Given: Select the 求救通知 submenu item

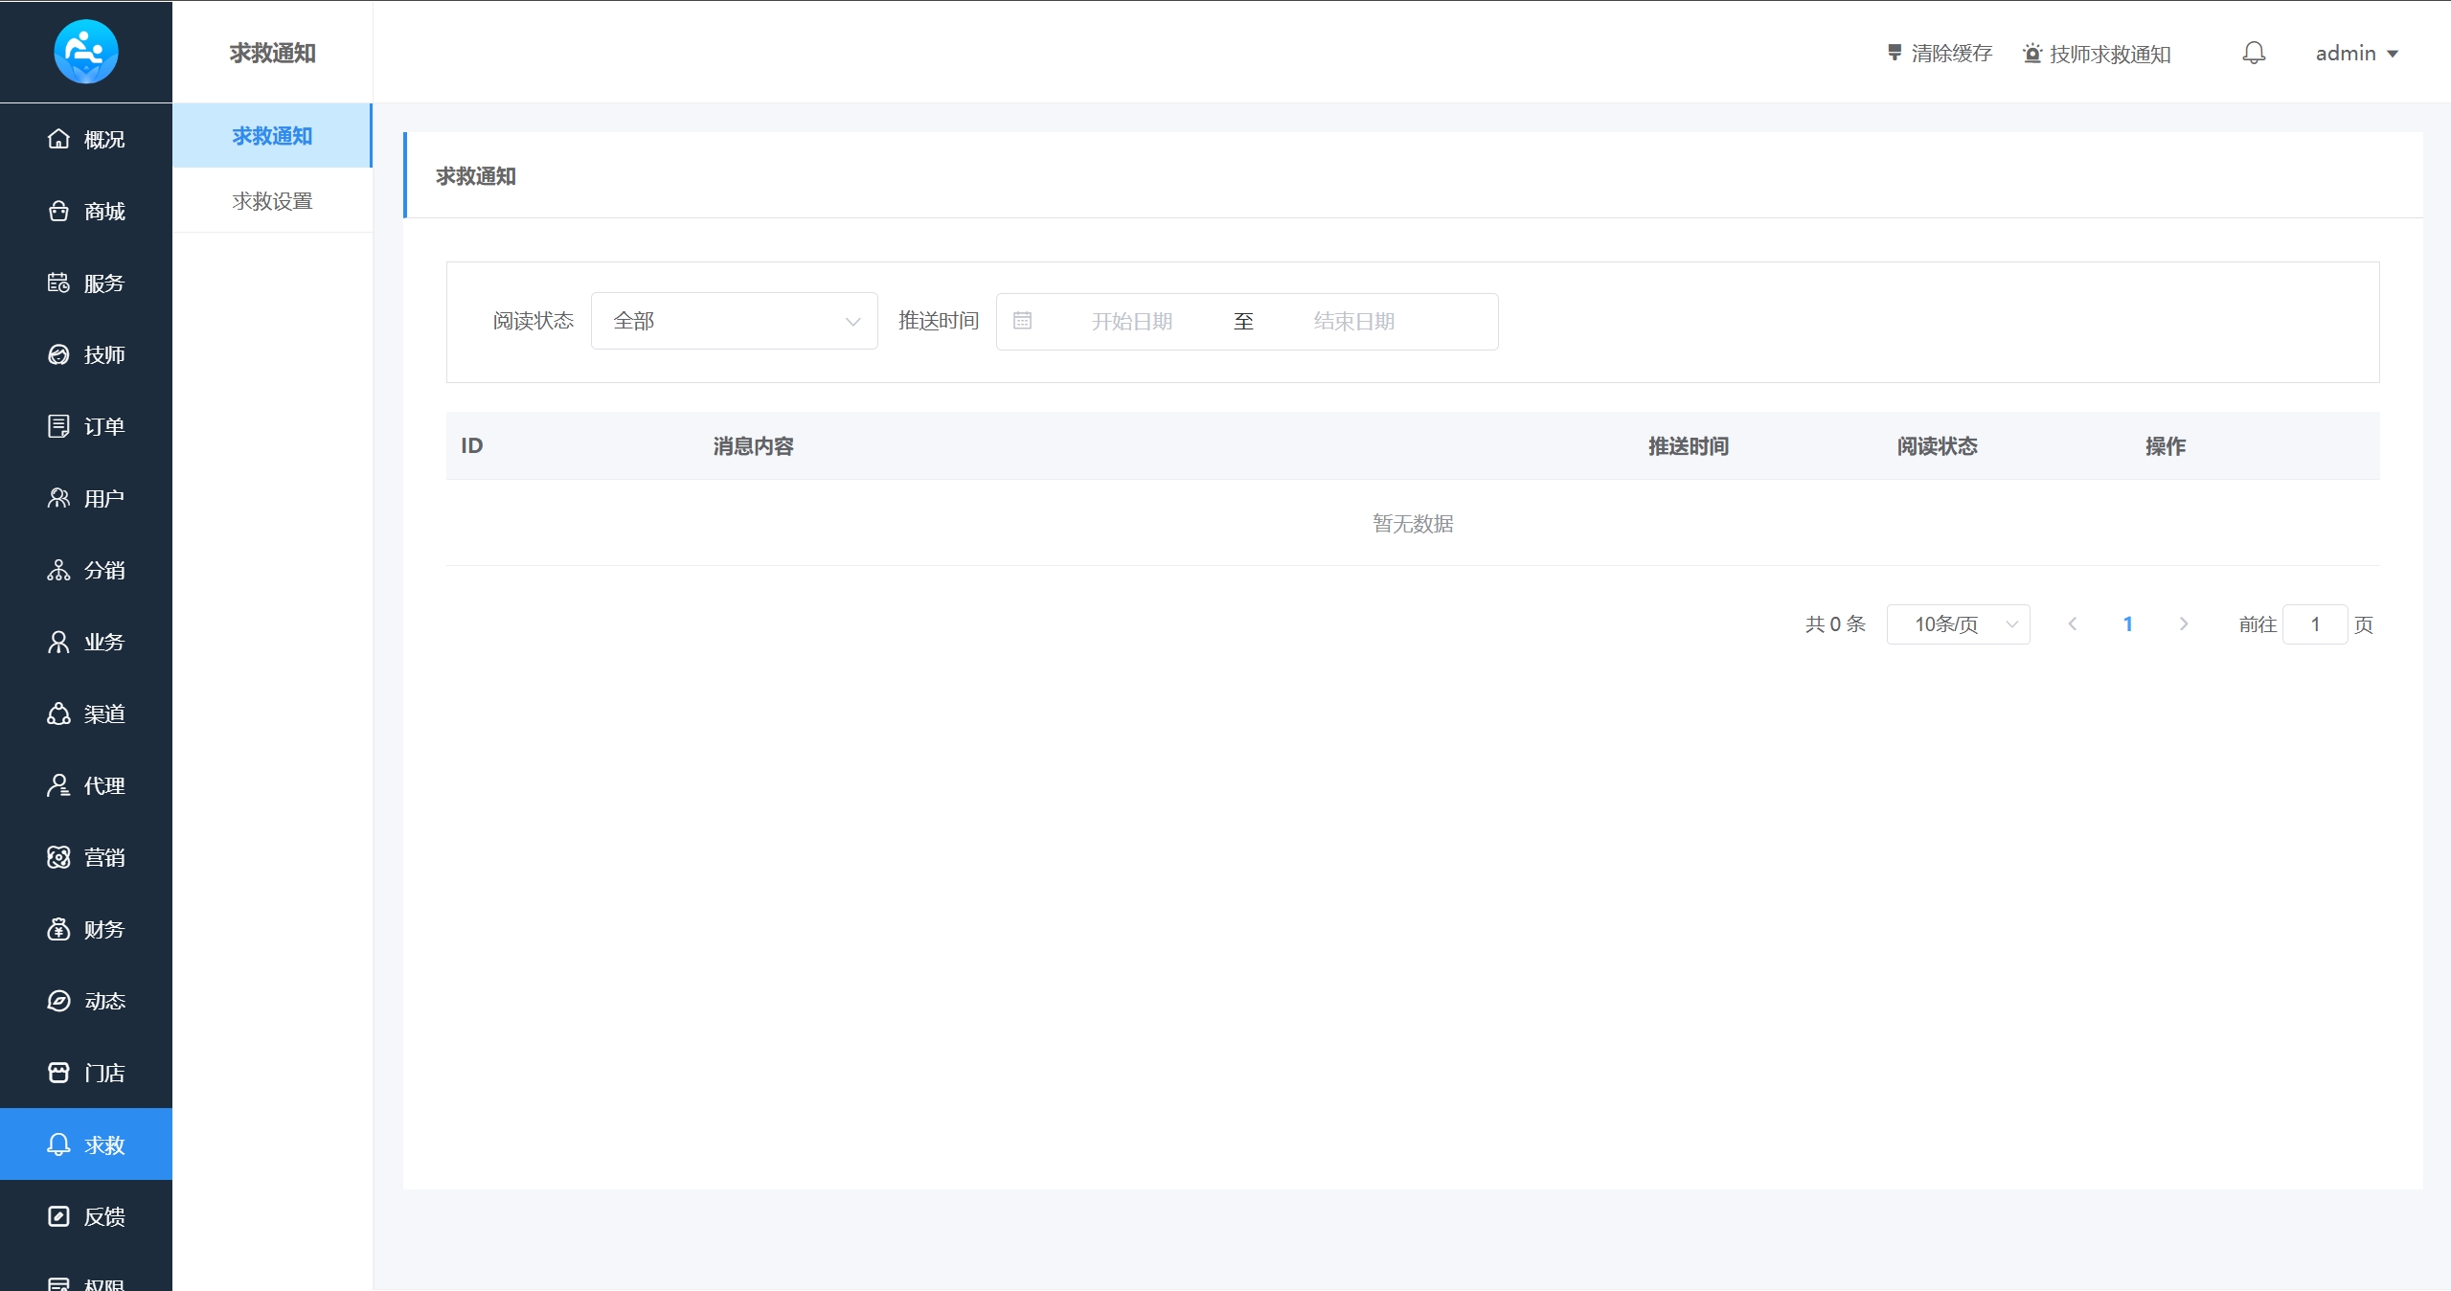Looking at the screenshot, I should click(272, 136).
